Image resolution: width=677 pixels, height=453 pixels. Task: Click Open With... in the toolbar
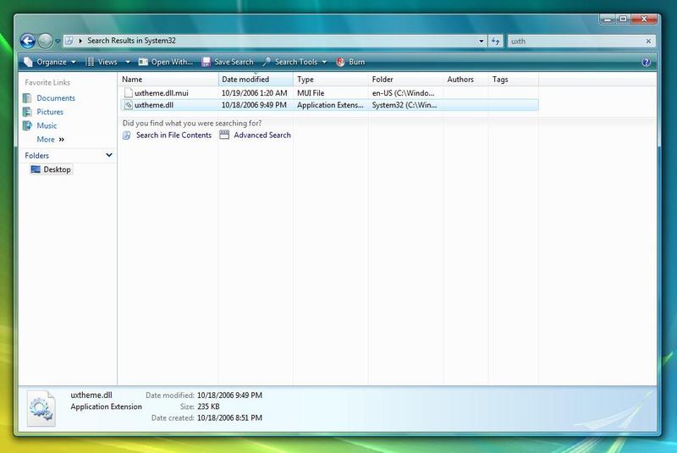click(166, 62)
